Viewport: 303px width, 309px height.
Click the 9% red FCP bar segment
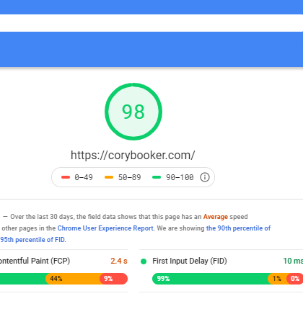coord(113,279)
